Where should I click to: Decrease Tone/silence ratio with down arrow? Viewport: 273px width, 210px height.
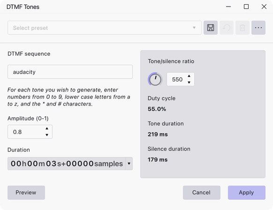point(189,82)
